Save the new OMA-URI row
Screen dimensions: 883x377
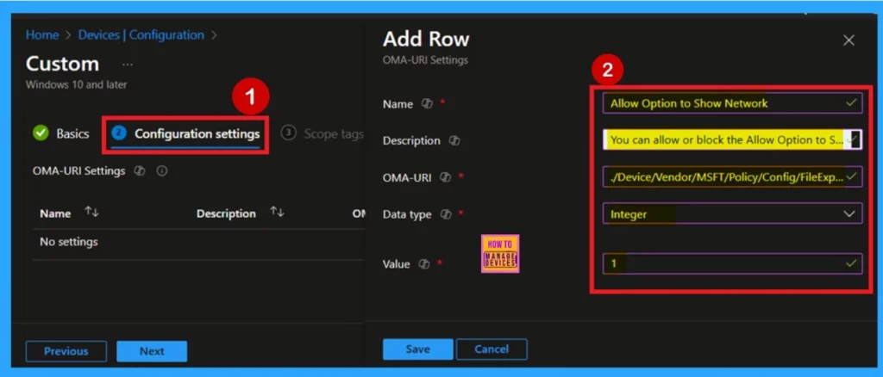[x=418, y=349]
